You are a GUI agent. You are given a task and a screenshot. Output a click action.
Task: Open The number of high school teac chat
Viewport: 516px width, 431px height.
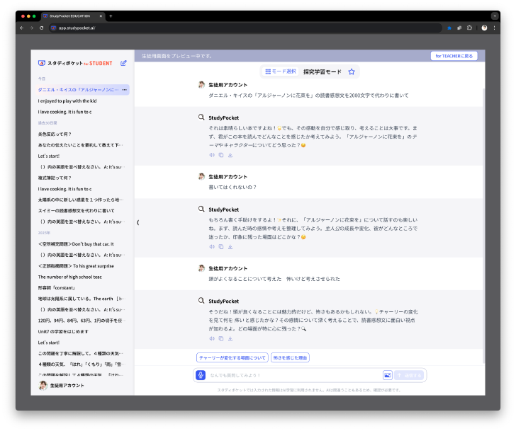[69, 277]
